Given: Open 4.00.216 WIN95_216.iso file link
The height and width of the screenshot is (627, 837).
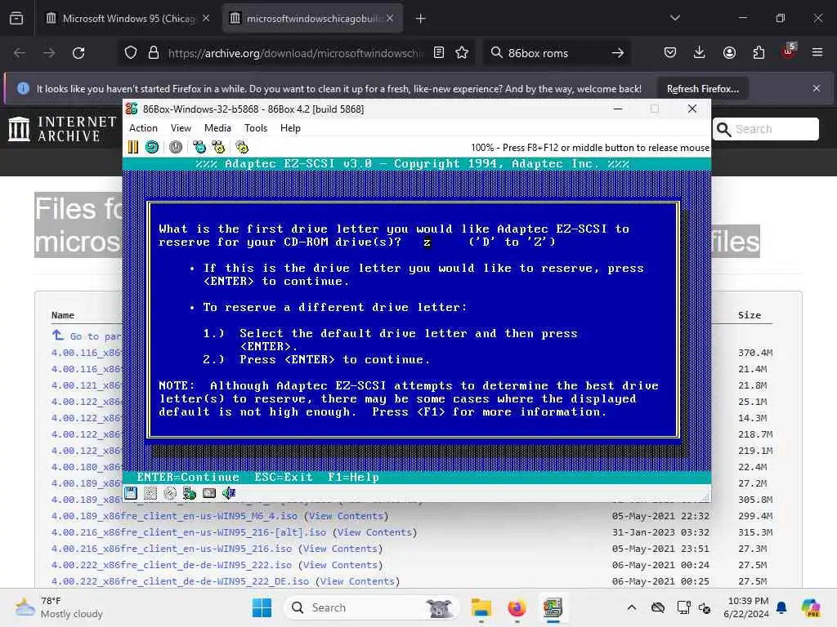Looking at the screenshot, I should pyautogui.click(x=172, y=549).
